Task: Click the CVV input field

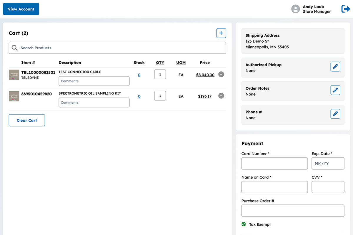Action: (x=328, y=187)
